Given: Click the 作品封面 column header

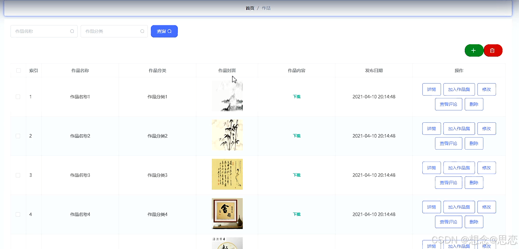Looking at the screenshot, I should click(x=227, y=71).
